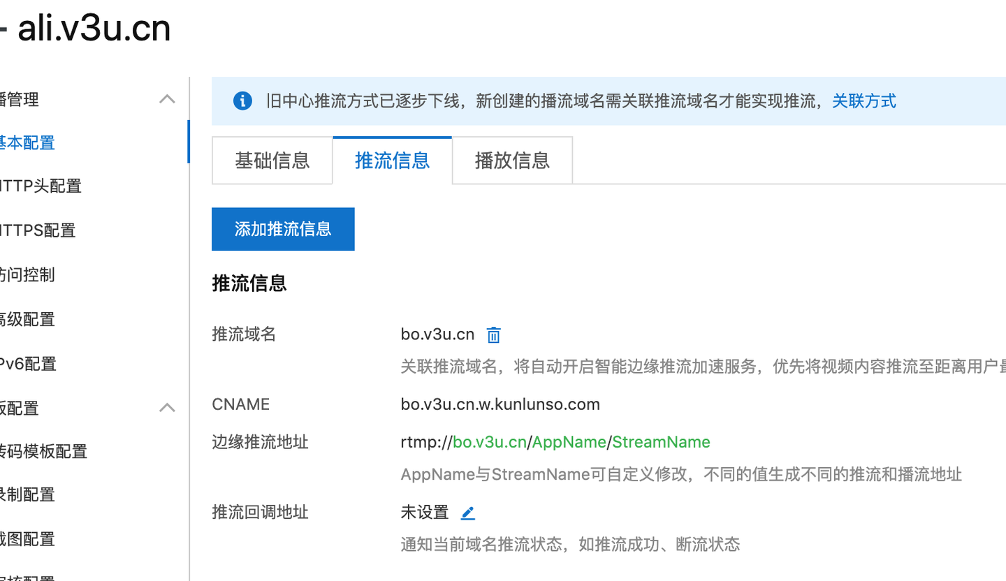
Task: Select the active 推流信息 tab
Action: click(392, 161)
